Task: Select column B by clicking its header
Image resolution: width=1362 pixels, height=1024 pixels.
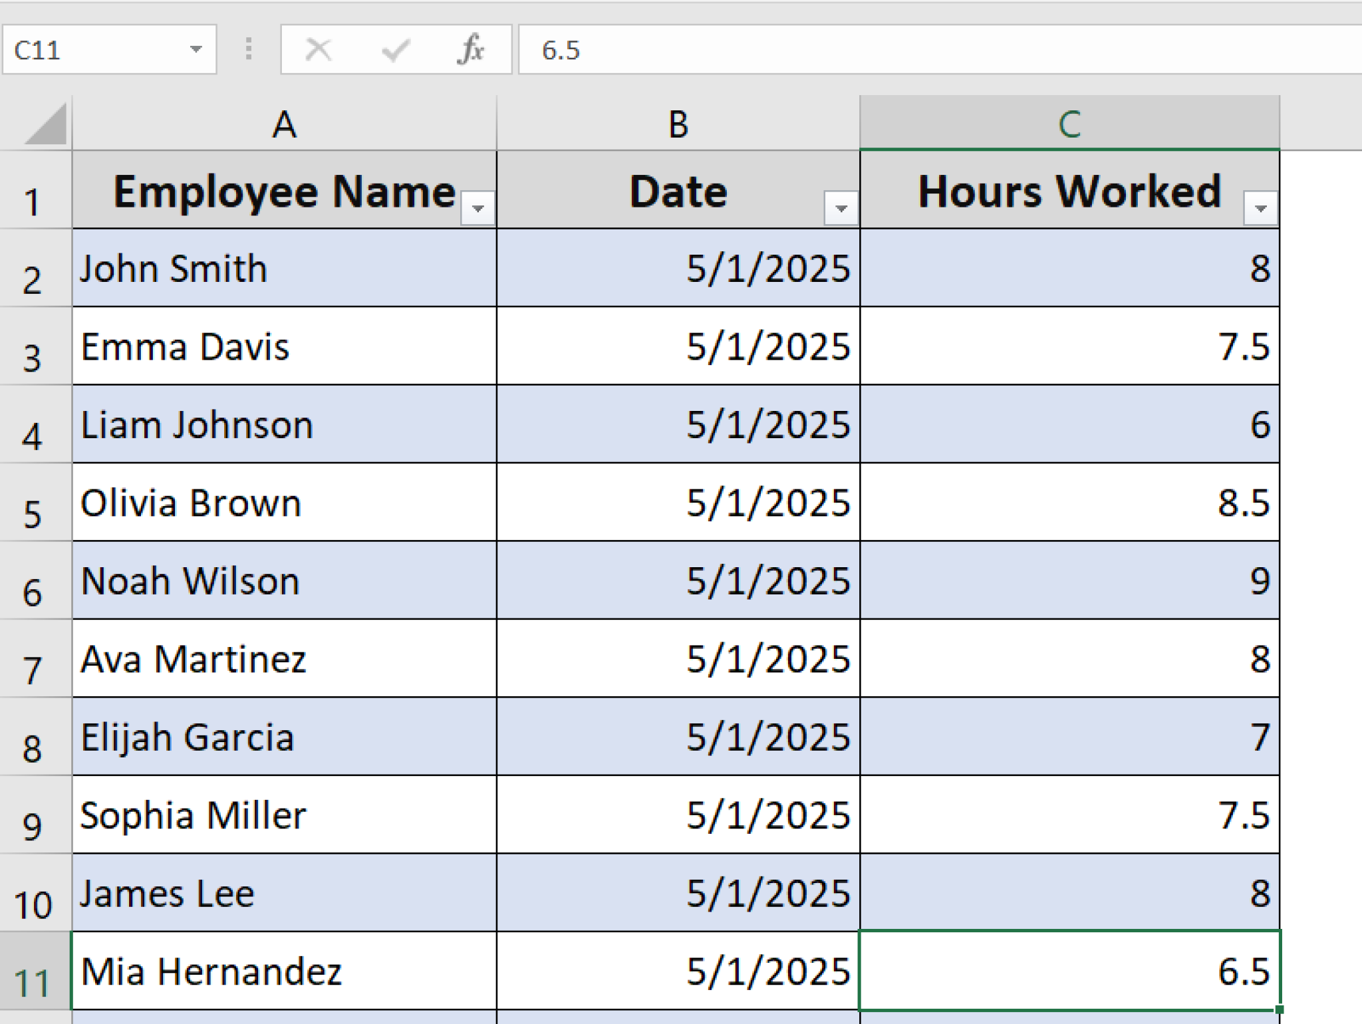Action: (x=678, y=123)
